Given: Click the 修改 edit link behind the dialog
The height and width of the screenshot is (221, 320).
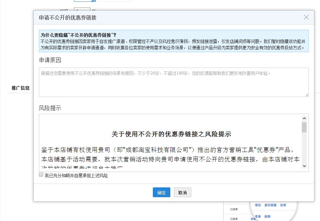Looking at the screenshot, I should tap(258, 205).
